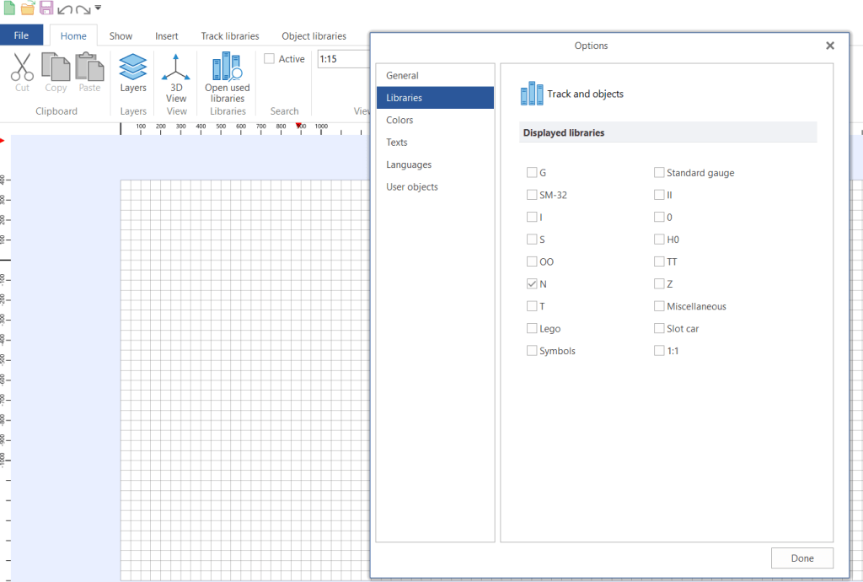Uncheck the N library checkbox
Image resolution: width=863 pixels, height=582 pixels.
[x=532, y=284]
